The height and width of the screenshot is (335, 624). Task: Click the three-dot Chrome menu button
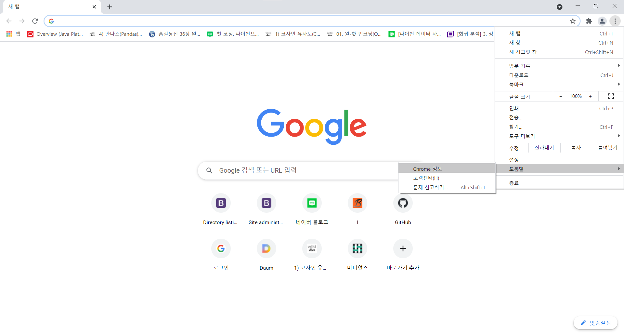tap(615, 21)
